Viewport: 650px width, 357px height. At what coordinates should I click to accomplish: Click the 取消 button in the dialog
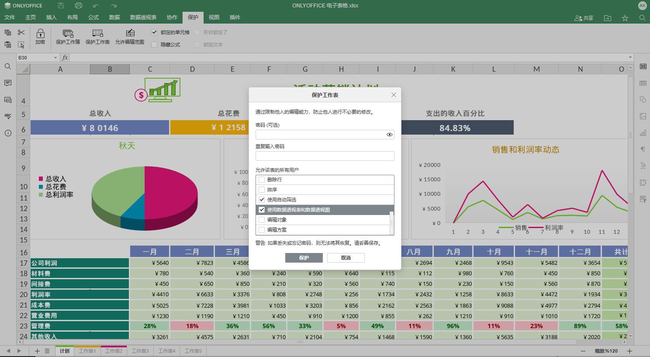[346, 258]
